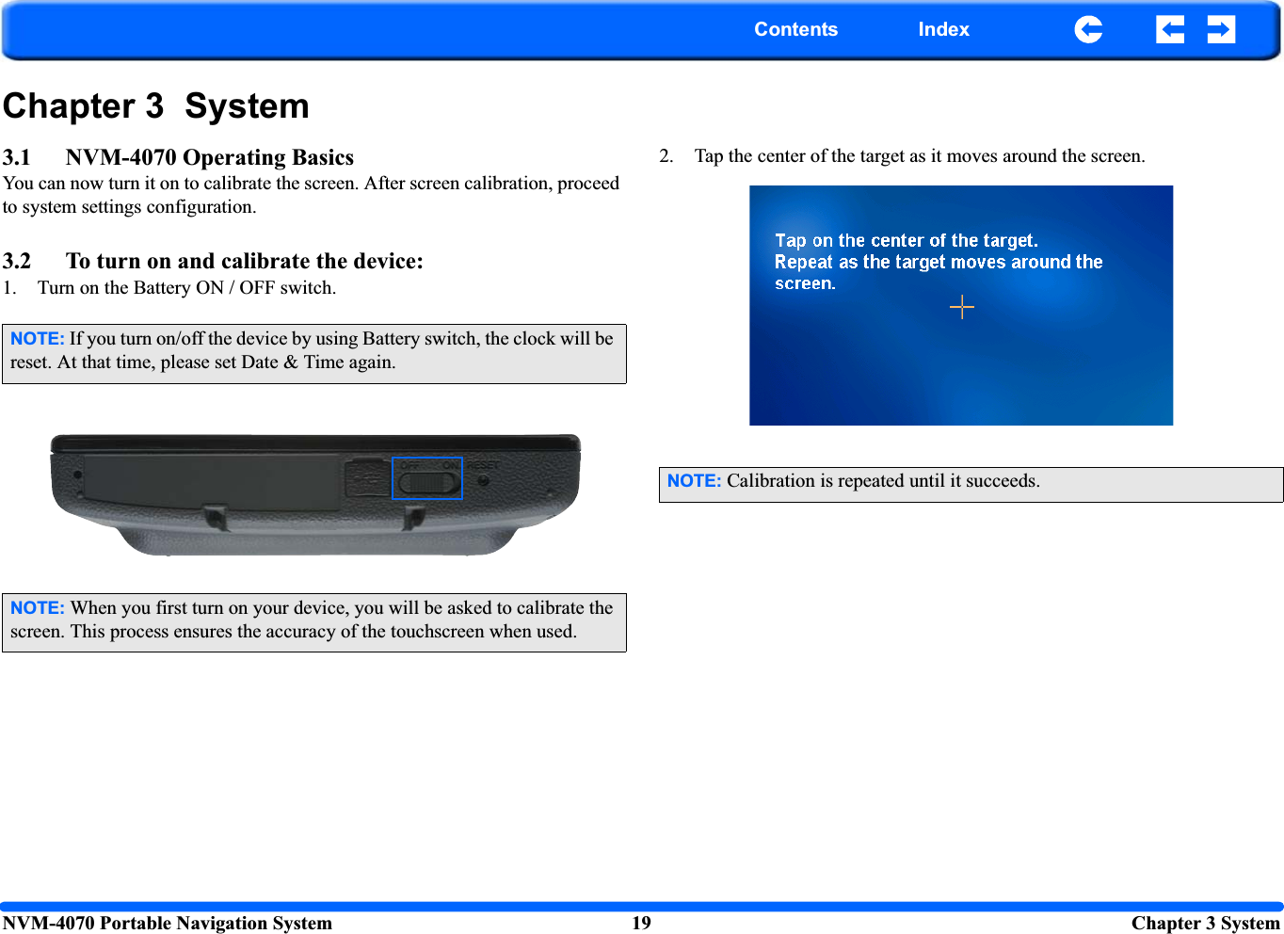The width and height of the screenshot is (1284, 934).
Task: Select footer text 'Chapter 3 System'
Action: [1206, 923]
